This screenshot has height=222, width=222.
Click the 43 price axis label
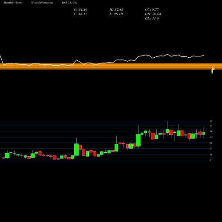click(x=211, y=121)
